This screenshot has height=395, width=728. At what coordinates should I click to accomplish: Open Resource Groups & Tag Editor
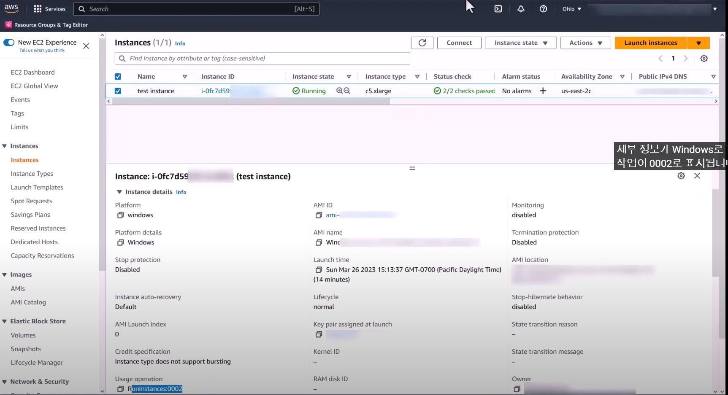47,25
